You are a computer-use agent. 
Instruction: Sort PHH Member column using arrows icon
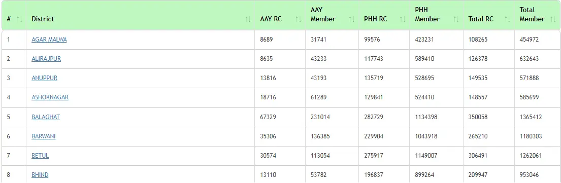pyautogui.click(x=456, y=19)
